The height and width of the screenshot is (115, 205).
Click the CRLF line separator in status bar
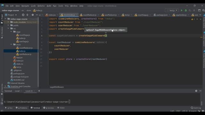(x=178, y=111)
